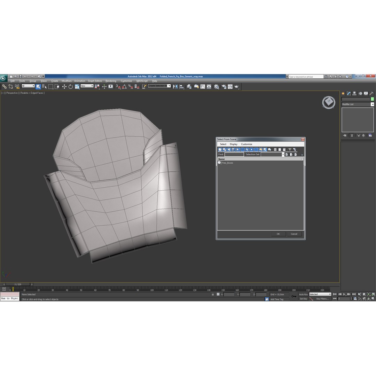Open the Material Editor
This screenshot has width=376, height=376.
(x=216, y=87)
